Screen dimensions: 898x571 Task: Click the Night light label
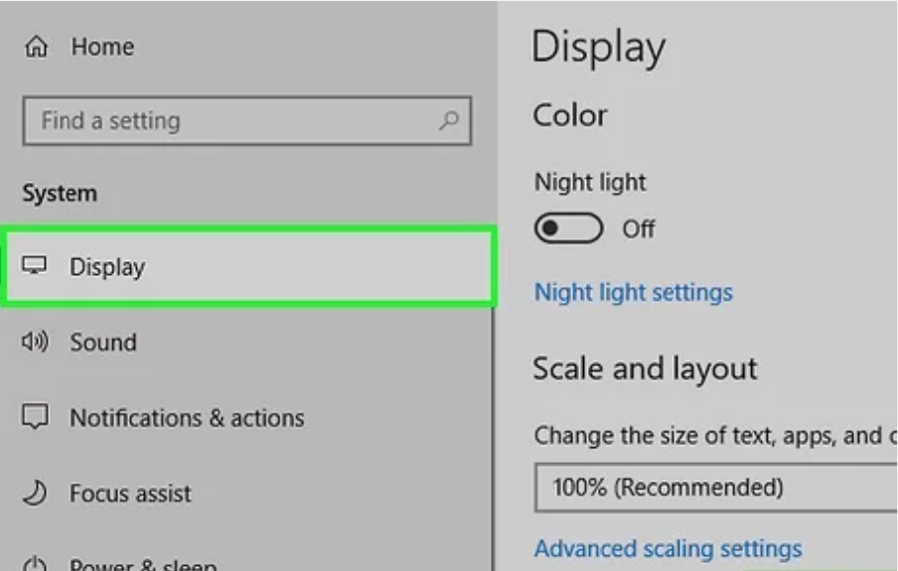point(590,182)
